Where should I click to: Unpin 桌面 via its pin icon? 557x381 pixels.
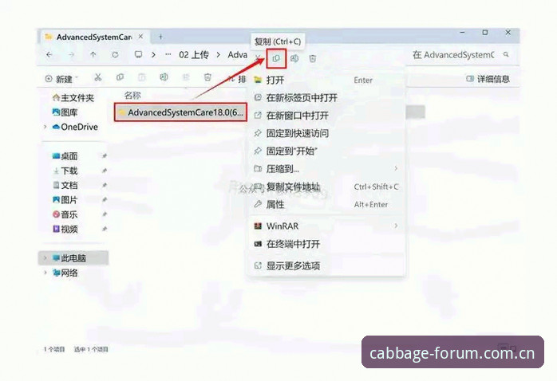105,156
